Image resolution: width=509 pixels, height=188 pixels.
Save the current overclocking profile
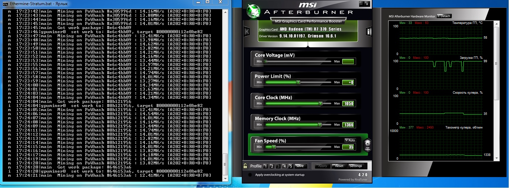[300, 166]
